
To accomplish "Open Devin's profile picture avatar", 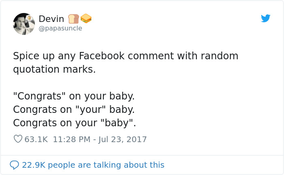I will [x=24, y=24].
